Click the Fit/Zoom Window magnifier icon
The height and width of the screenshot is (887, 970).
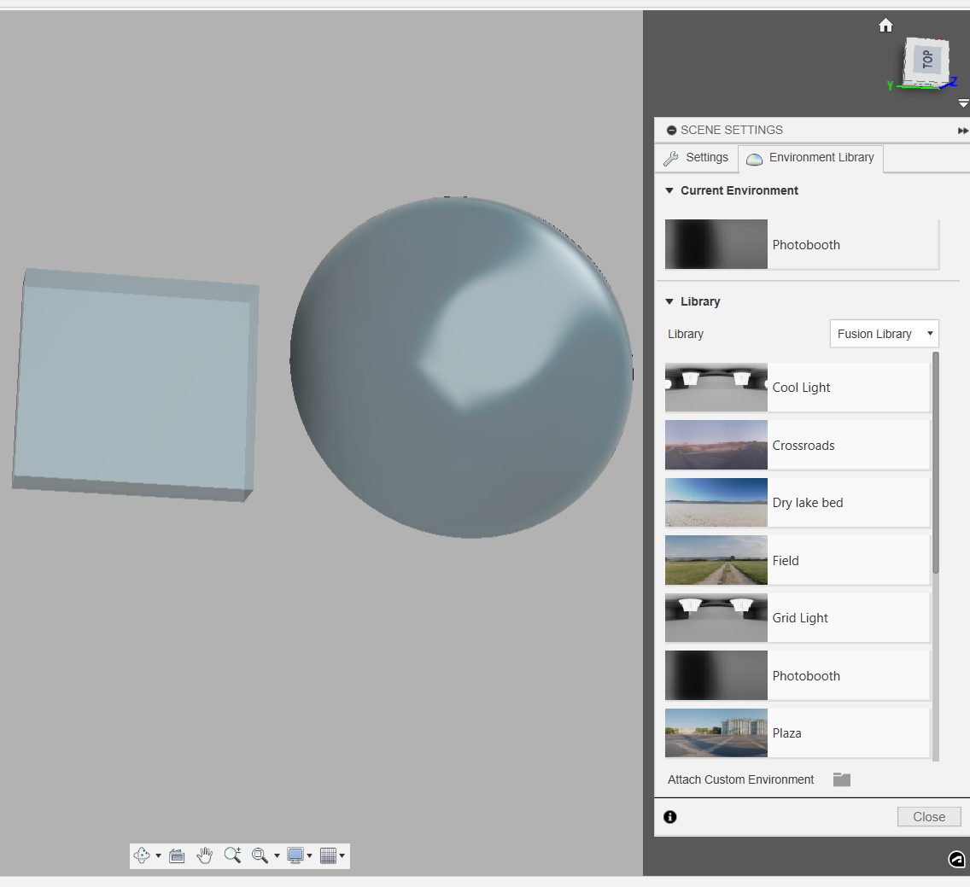(x=260, y=855)
